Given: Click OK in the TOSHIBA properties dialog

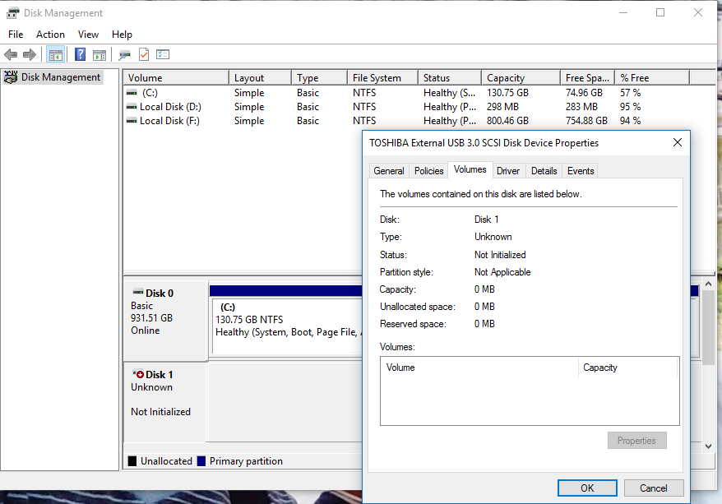Looking at the screenshot, I should (587, 488).
